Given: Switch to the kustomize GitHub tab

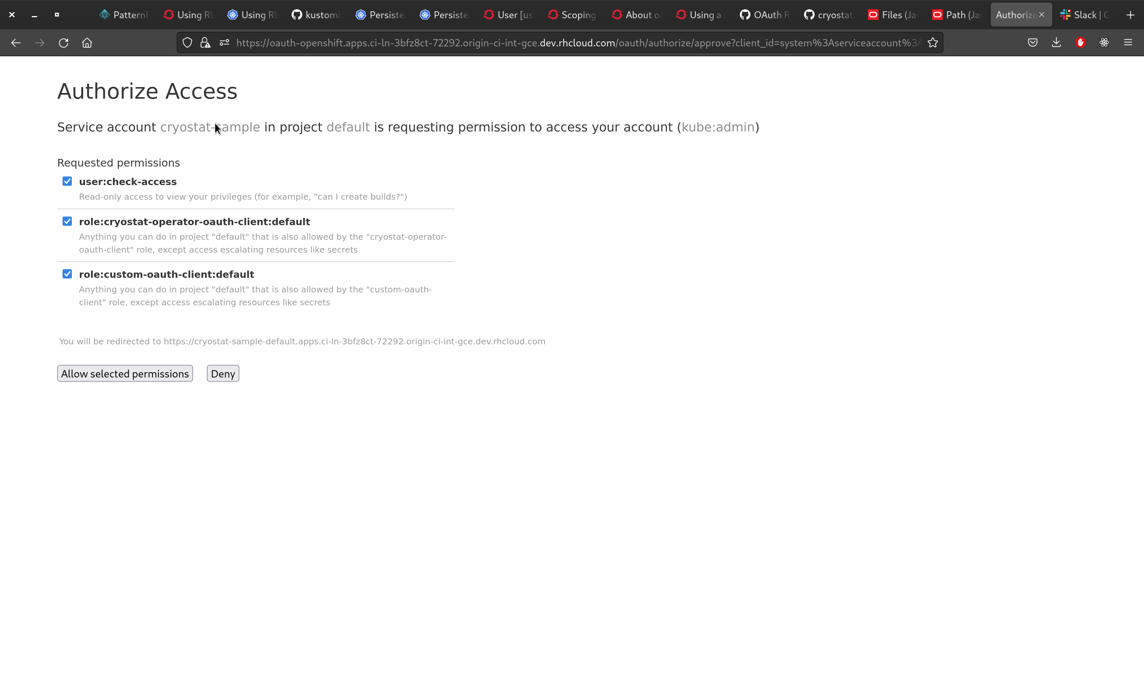Looking at the screenshot, I should 316,14.
